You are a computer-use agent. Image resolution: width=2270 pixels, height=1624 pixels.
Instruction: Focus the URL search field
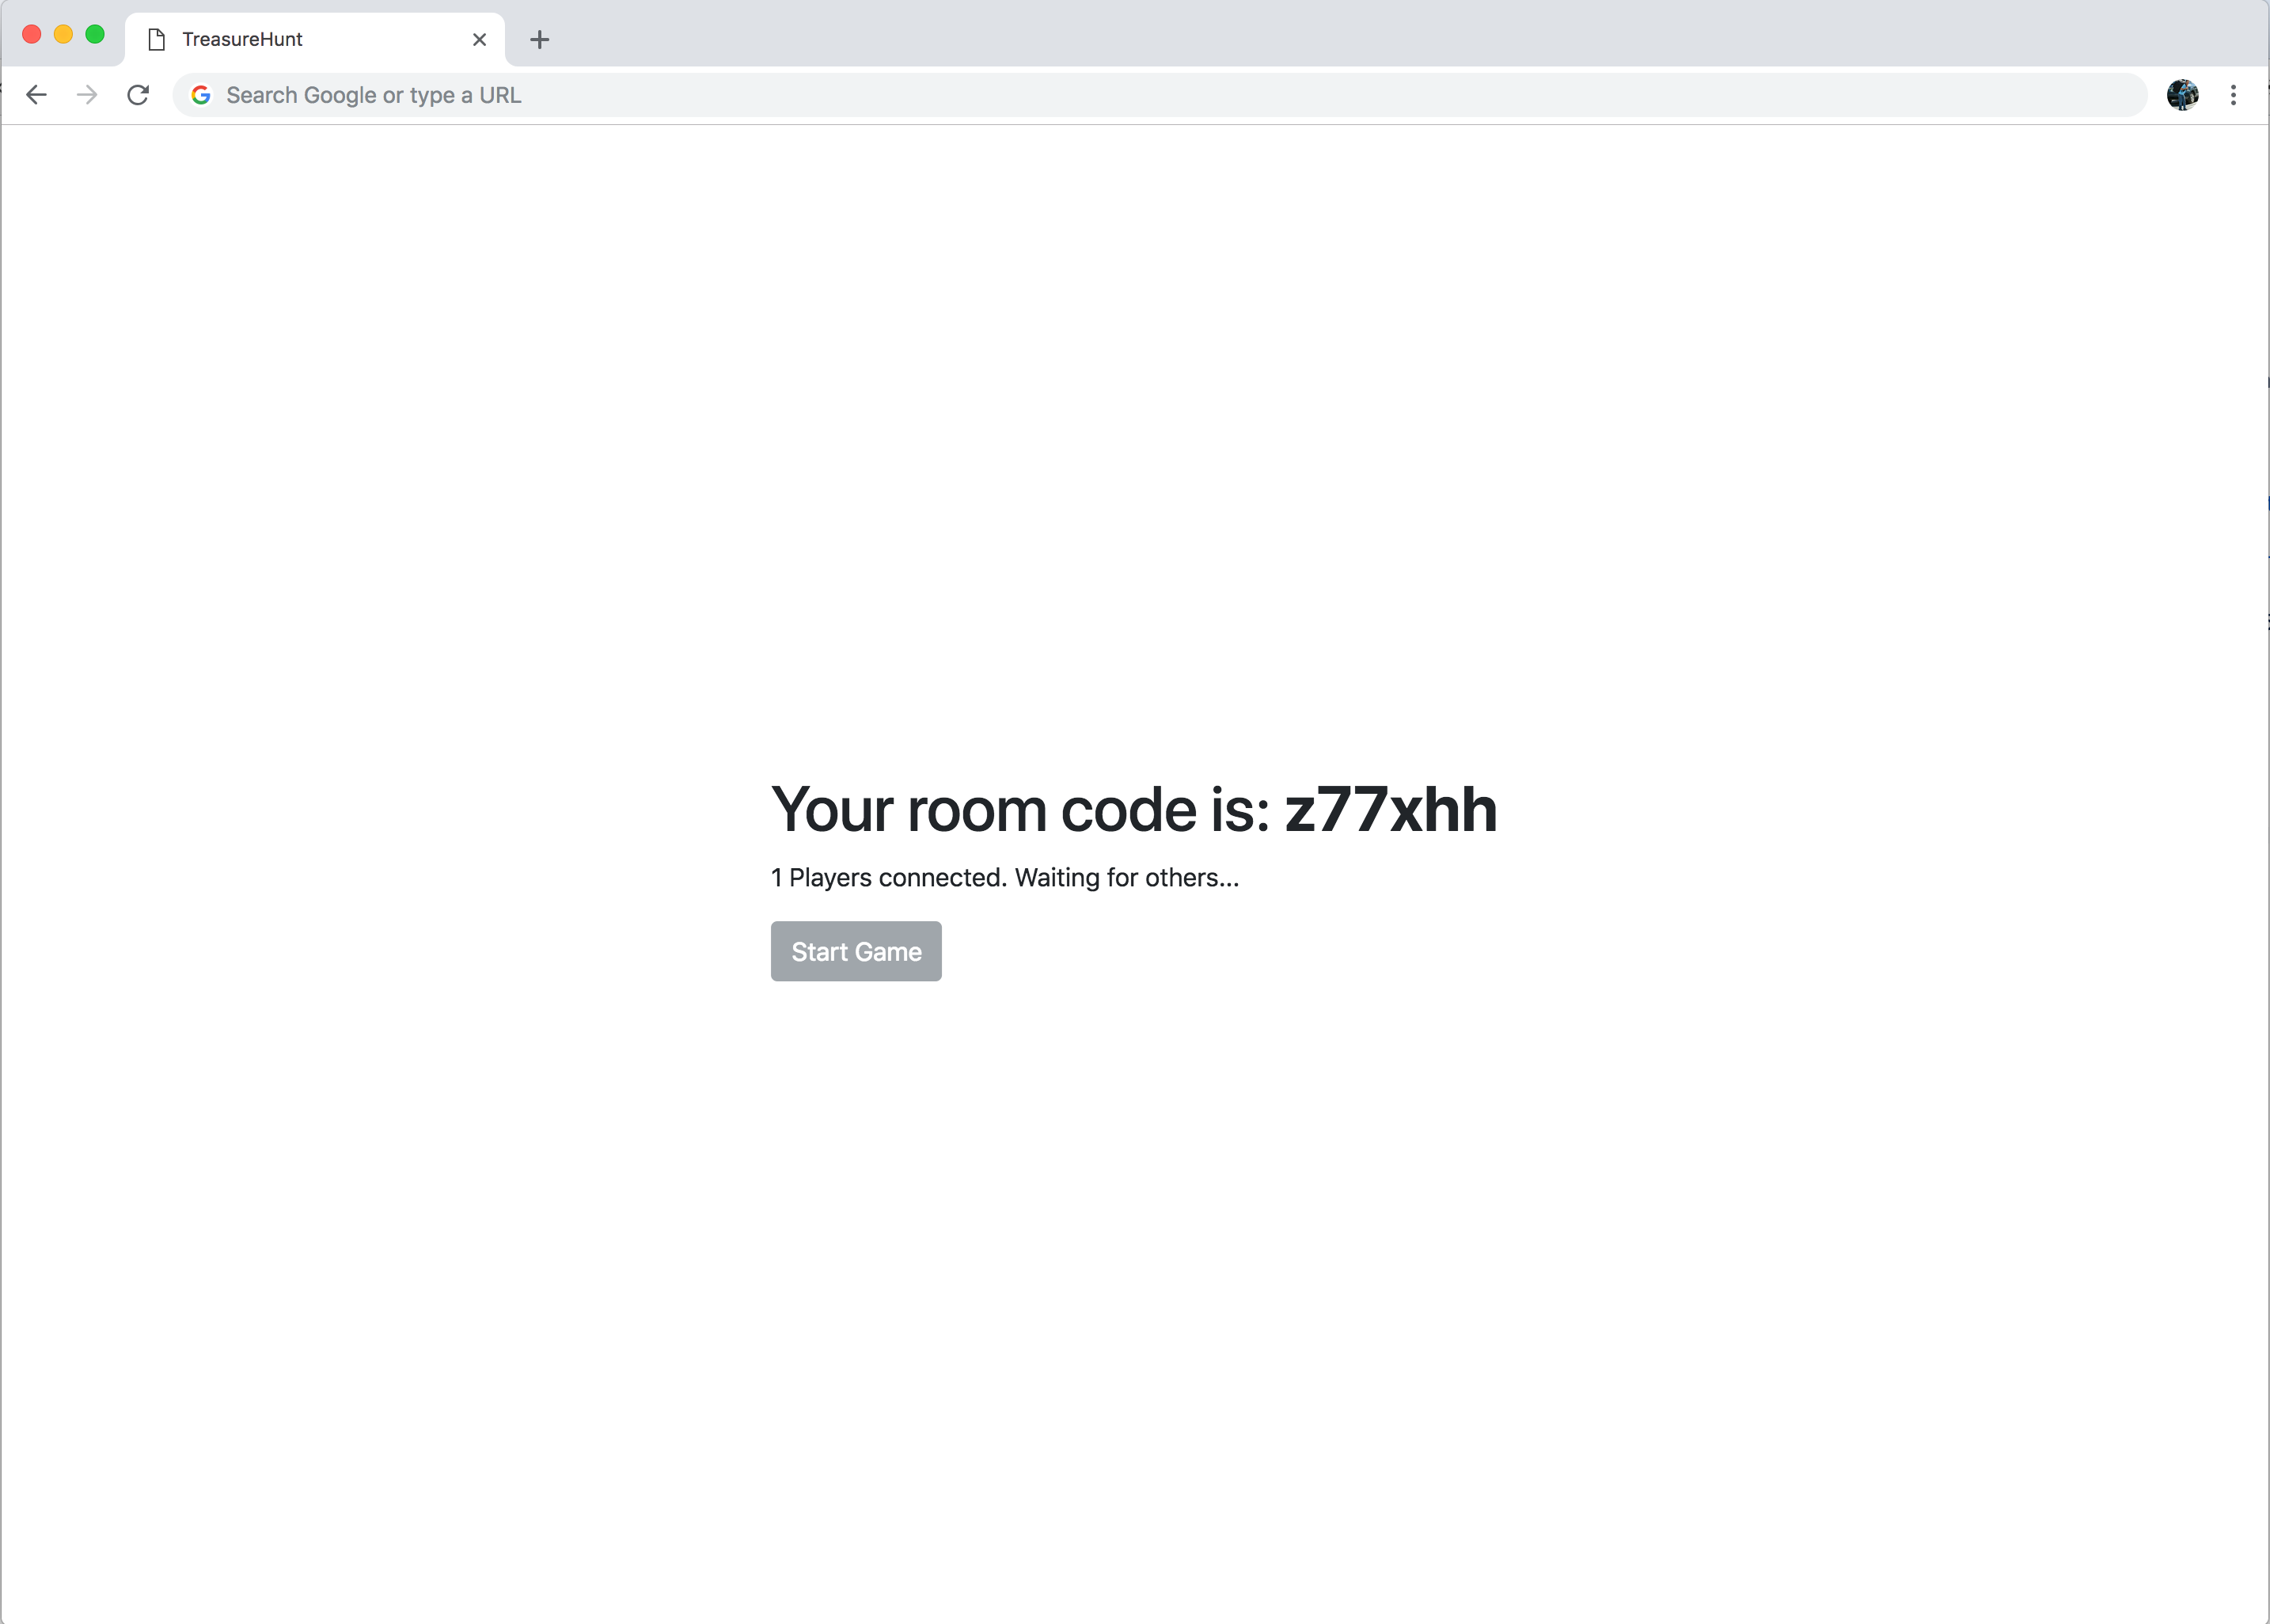pyautogui.click(x=1100, y=95)
